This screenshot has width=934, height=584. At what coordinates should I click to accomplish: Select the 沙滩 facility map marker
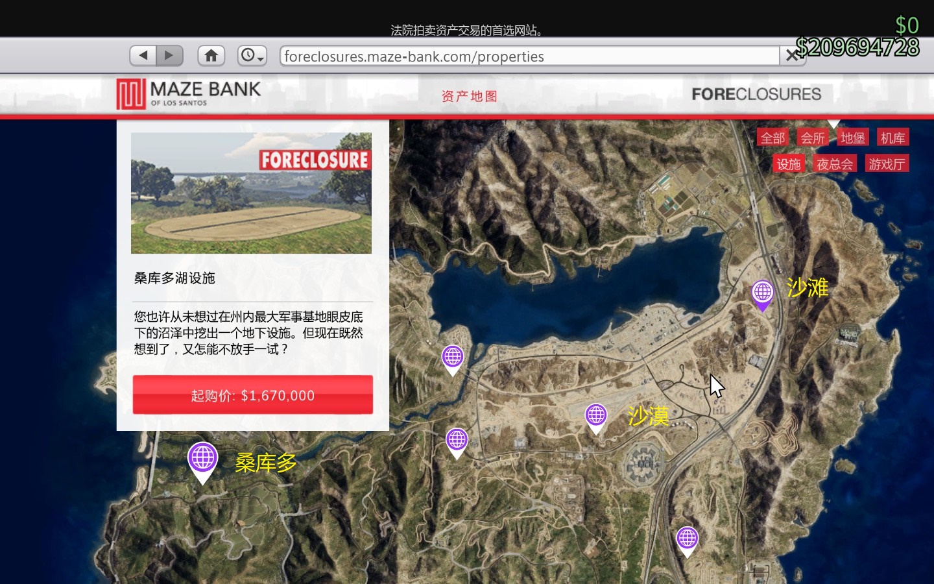tap(762, 295)
